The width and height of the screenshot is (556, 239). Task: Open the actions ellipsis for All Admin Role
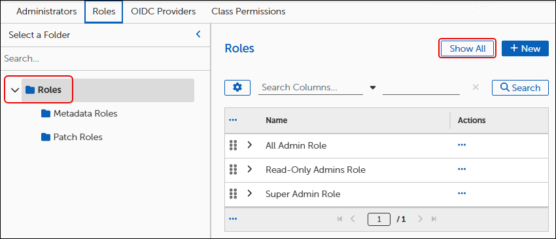pos(462,145)
